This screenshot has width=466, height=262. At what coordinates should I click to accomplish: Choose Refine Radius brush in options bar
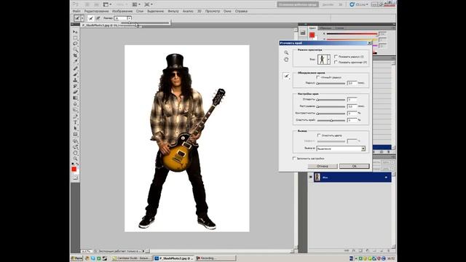coord(90,18)
